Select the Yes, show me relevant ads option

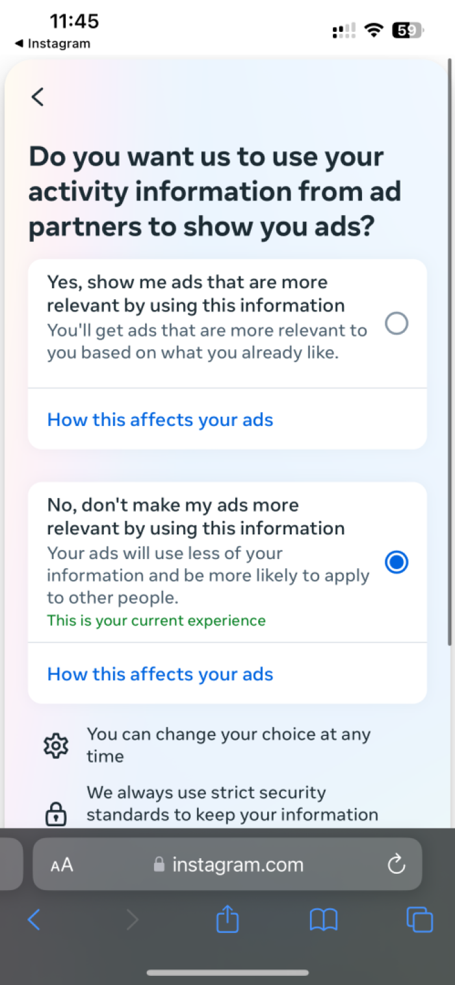click(396, 323)
